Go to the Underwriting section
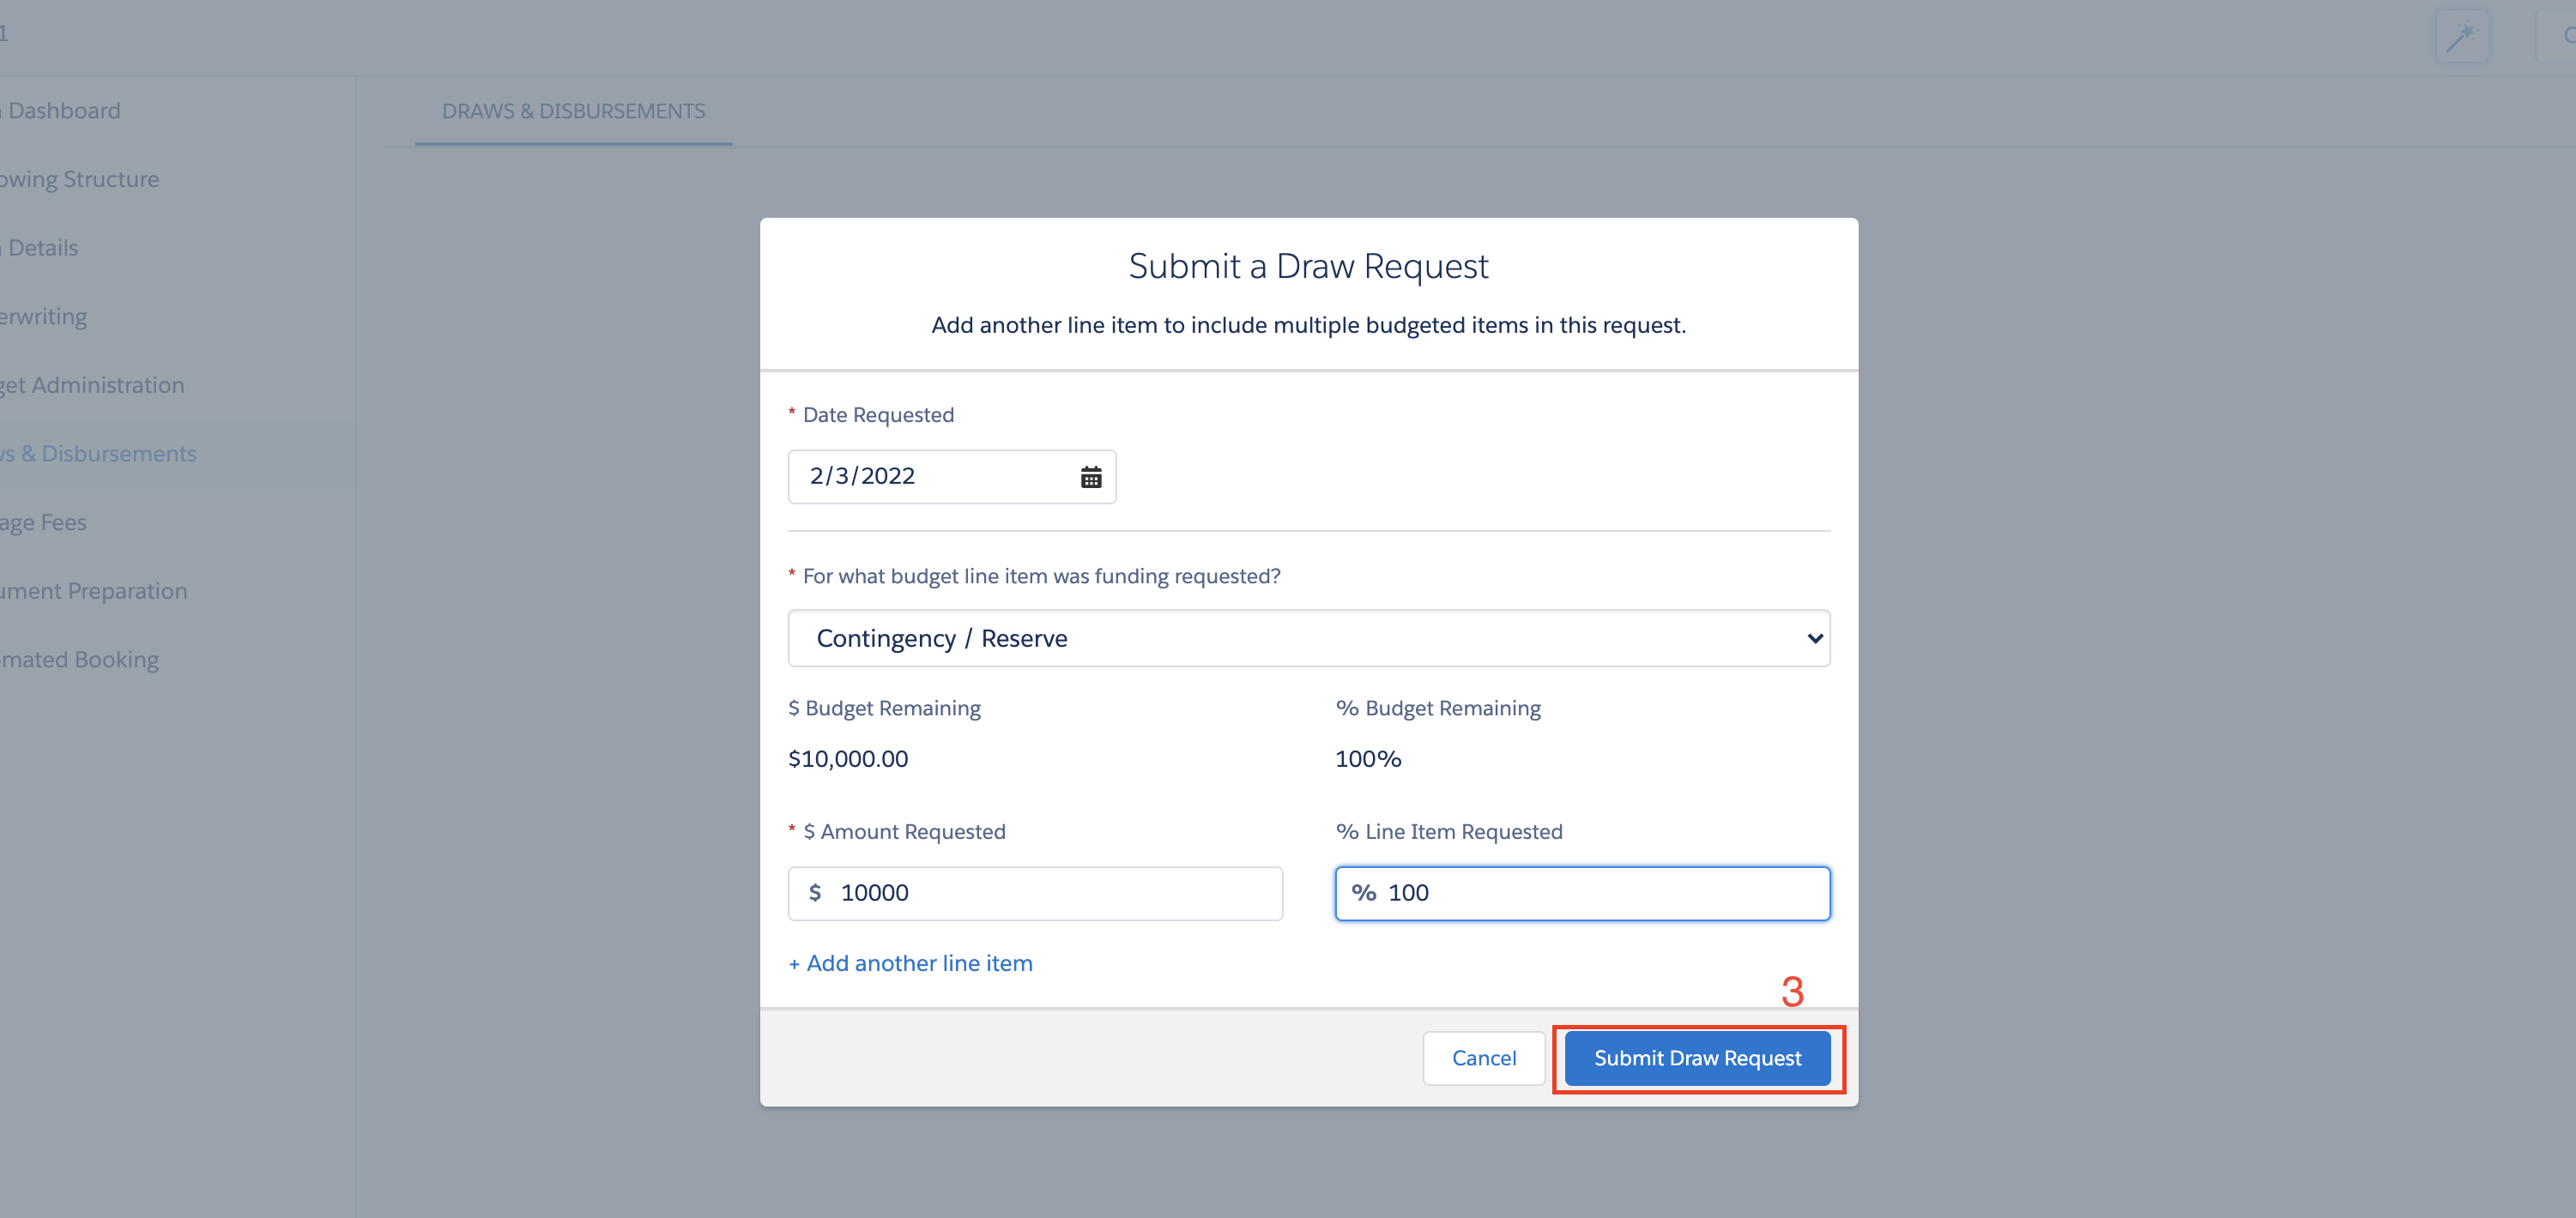Viewport: 2576px width, 1218px height. point(43,316)
